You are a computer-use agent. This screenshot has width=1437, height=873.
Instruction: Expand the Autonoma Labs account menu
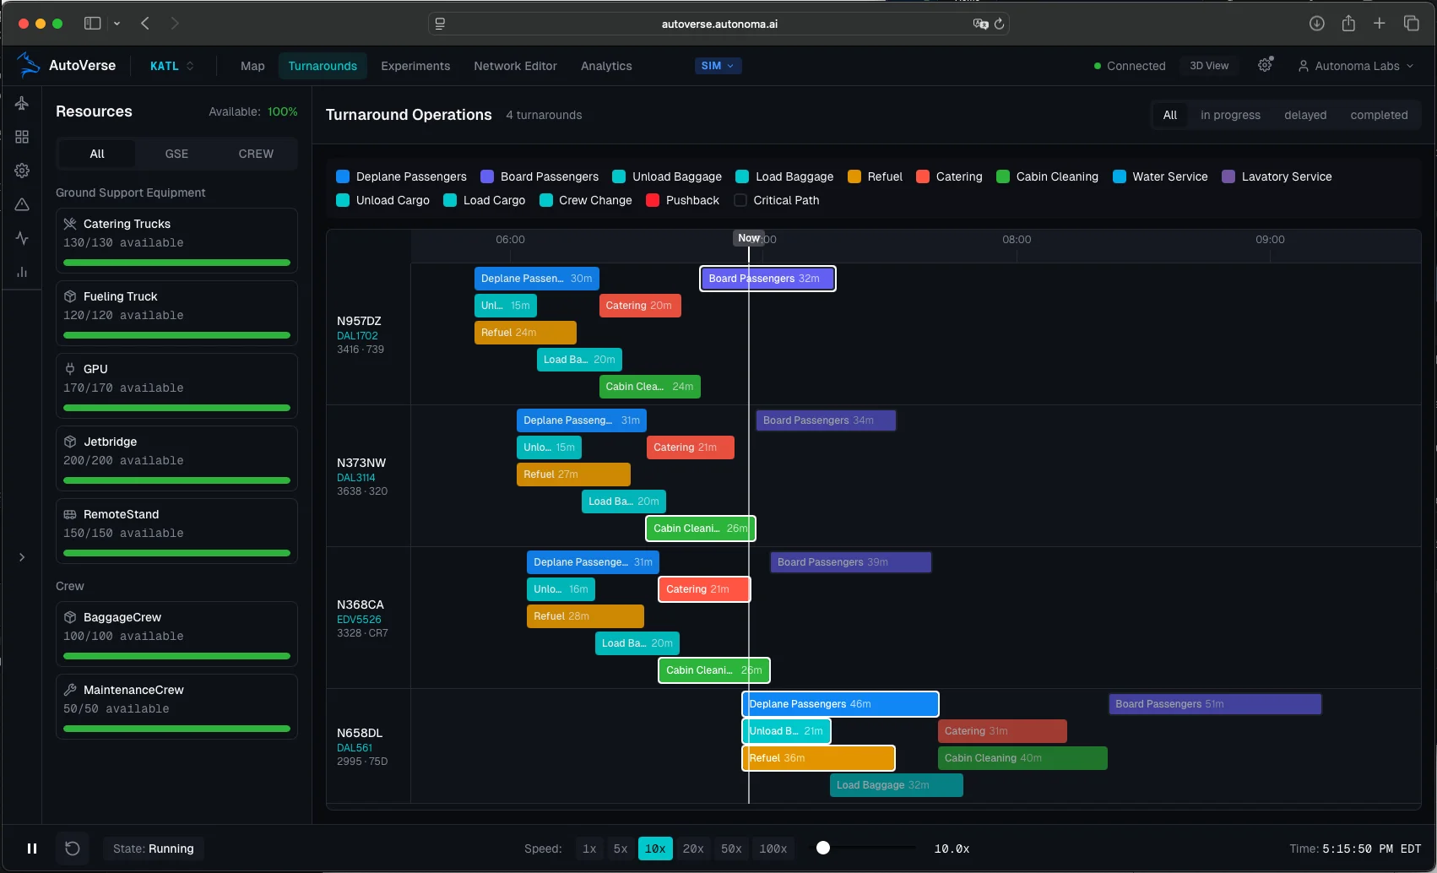click(1356, 65)
